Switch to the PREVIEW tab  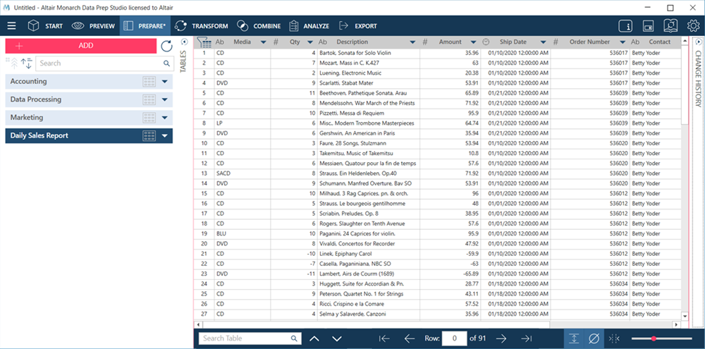coord(93,26)
